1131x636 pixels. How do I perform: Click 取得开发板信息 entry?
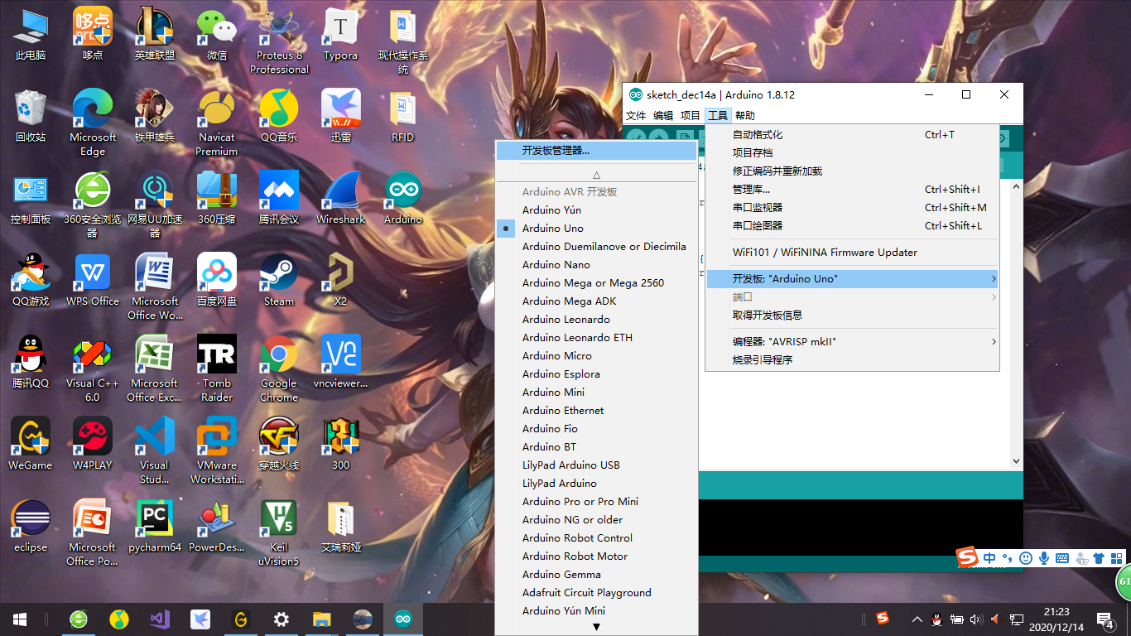[x=852, y=315]
